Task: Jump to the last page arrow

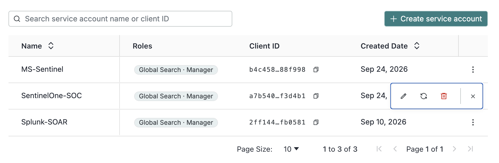Action: click(470, 149)
